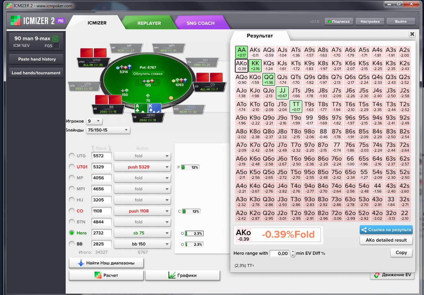Image resolution: width=424 pixels, height=295 pixels.
Task: Select the MP1 player radio button
Action: coord(72,189)
